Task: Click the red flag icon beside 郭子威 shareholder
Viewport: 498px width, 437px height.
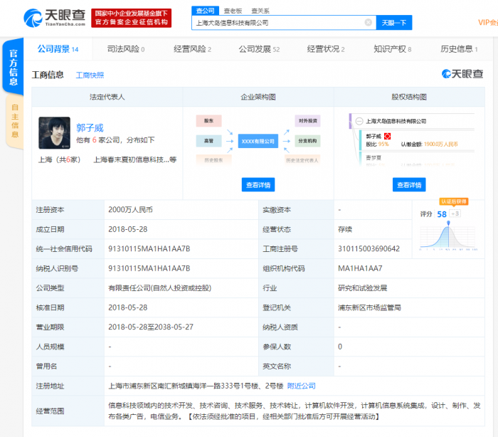Action: [x=386, y=135]
